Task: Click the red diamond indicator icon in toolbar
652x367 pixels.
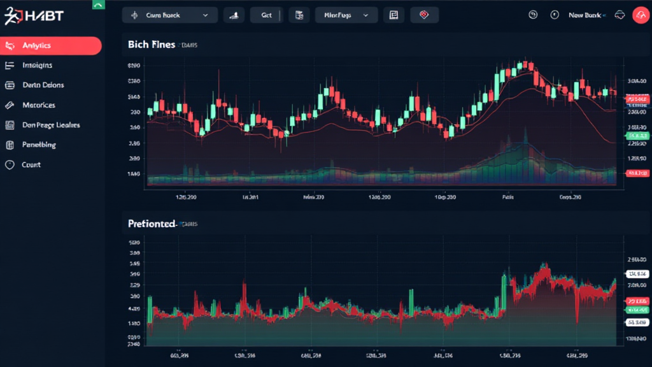Action: point(424,14)
